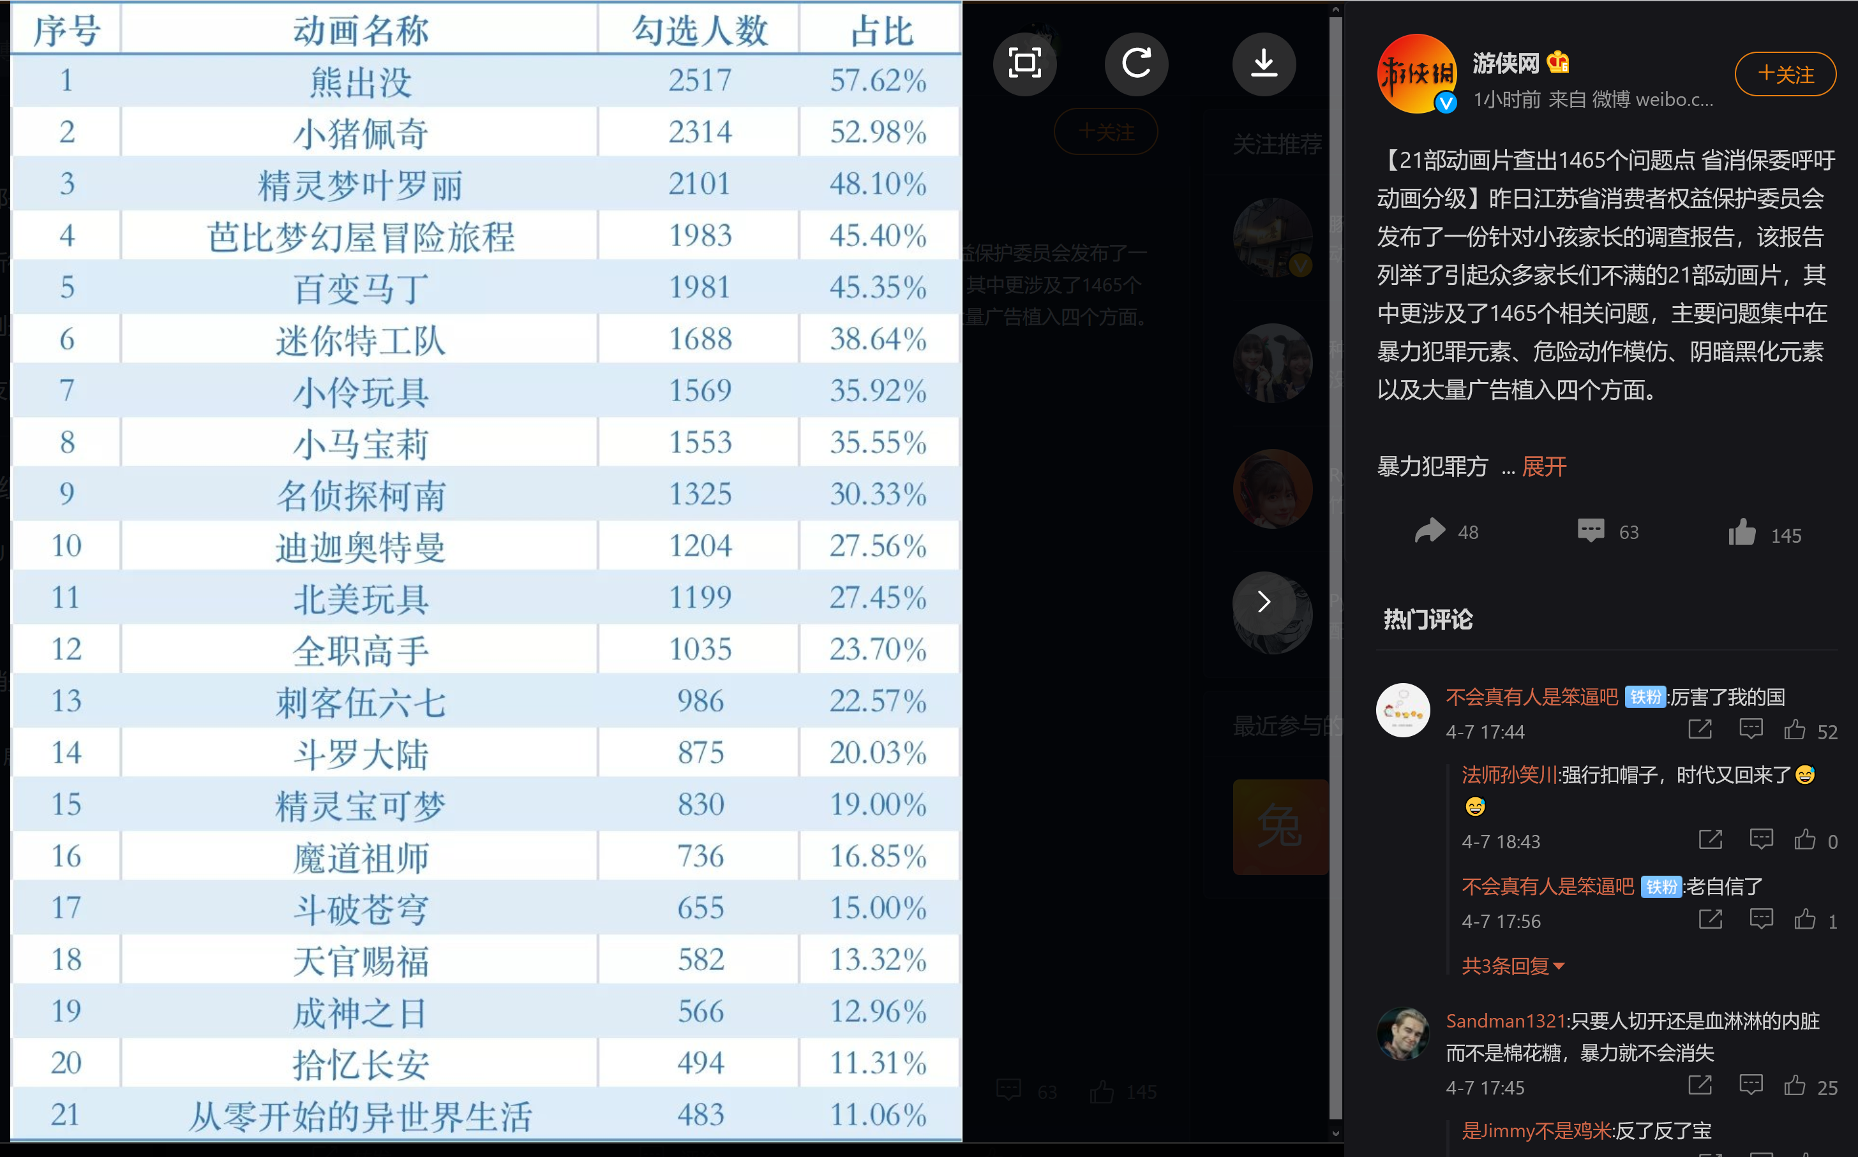Reply to the comment 老自信了

1761,919
